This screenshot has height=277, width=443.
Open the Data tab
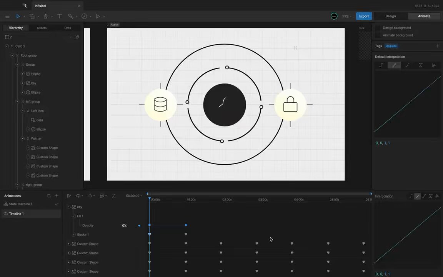[68, 28]
